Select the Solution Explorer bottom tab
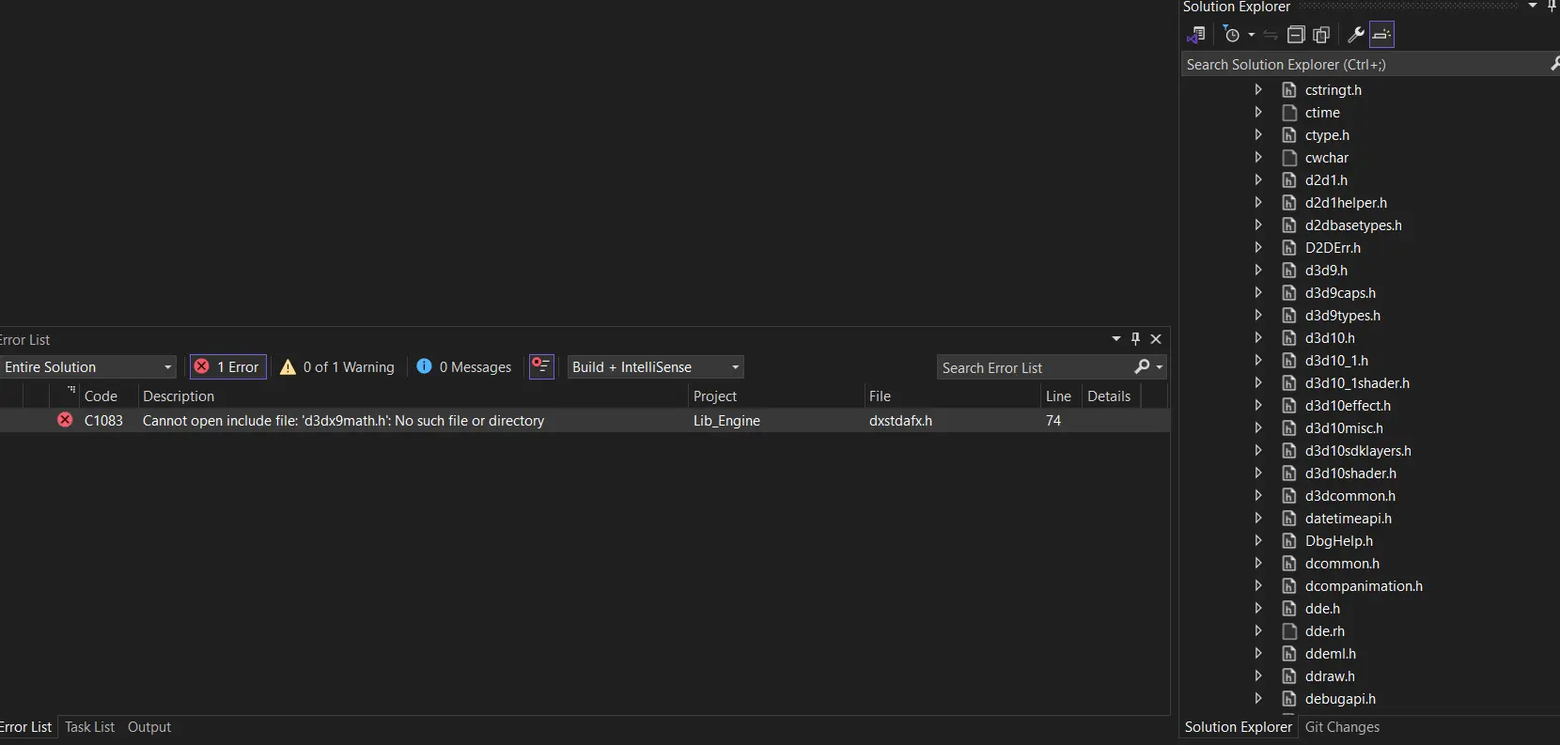The width and height of the screenshot is (1560, 745). point(1239,727)
